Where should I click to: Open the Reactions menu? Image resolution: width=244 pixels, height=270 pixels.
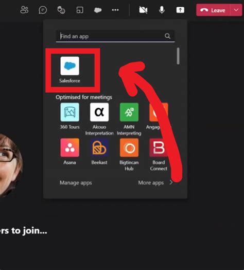(x=61, y=10)
